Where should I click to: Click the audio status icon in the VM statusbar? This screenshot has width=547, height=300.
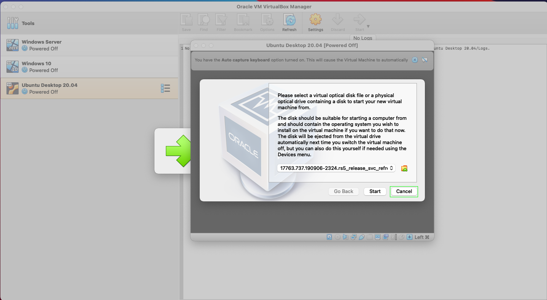(x=345, y=237)
